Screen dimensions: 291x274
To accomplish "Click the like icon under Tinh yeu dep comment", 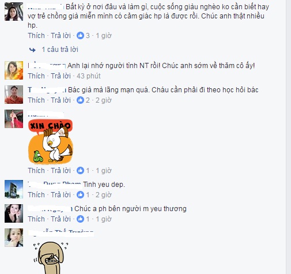I will 80,195.
